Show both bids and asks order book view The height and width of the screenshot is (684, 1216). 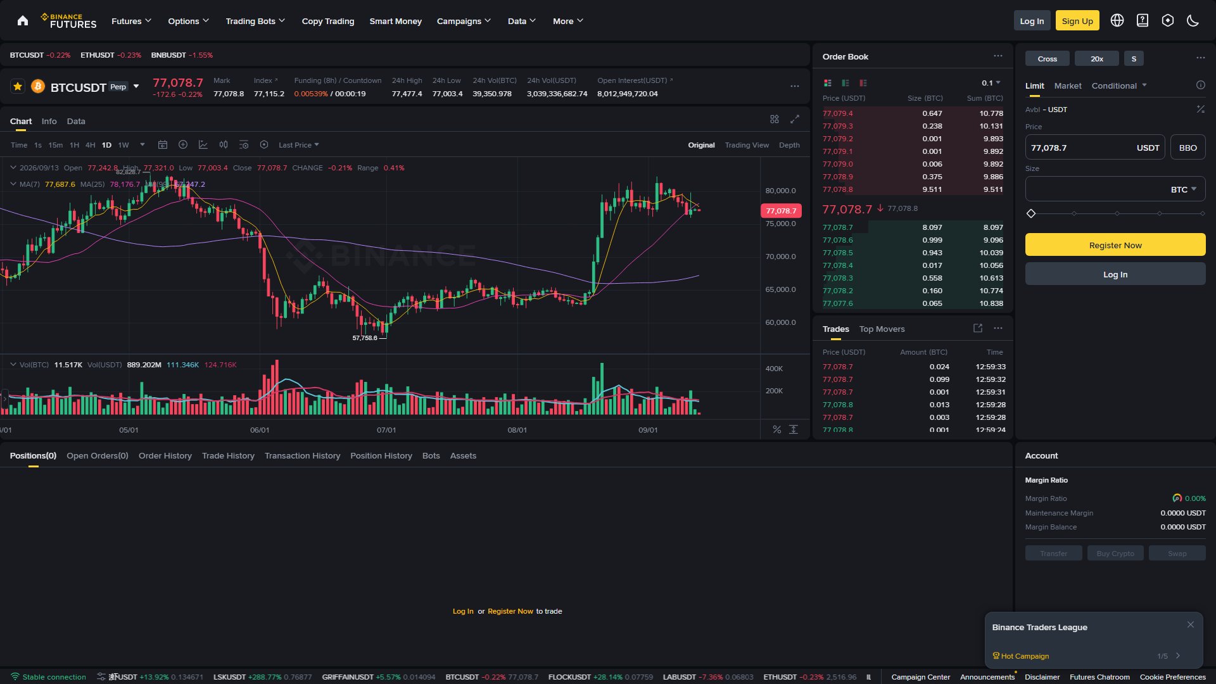pos(828,83)
